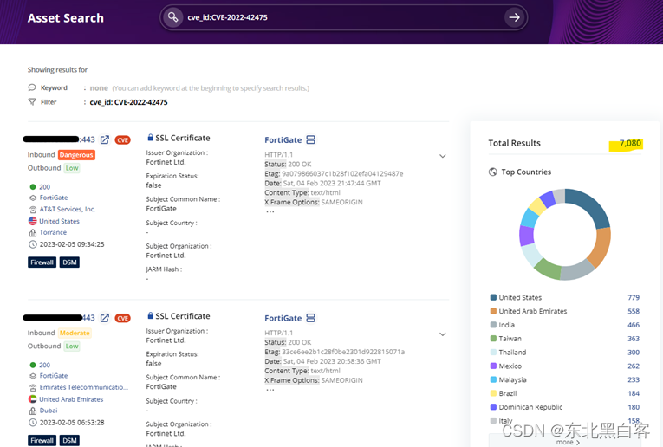
Task: Click the 200 status code on Emirates result
Action: click(44, 365)
